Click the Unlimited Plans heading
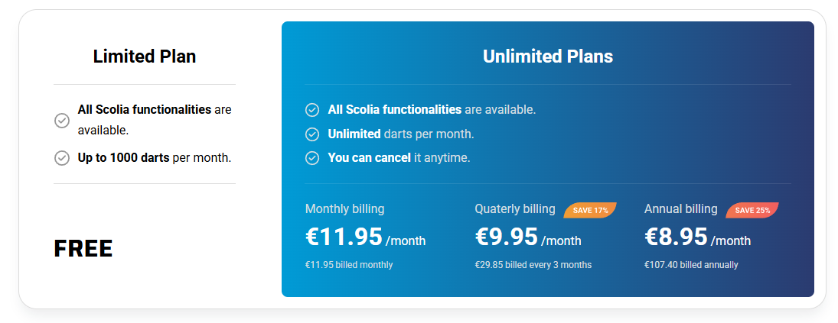 tap(548, 57)
